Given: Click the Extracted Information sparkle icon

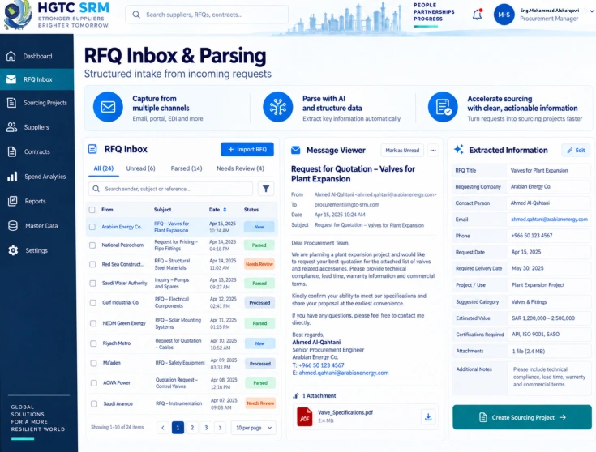Looking at the screenshot, I should [x=459, y=149].
